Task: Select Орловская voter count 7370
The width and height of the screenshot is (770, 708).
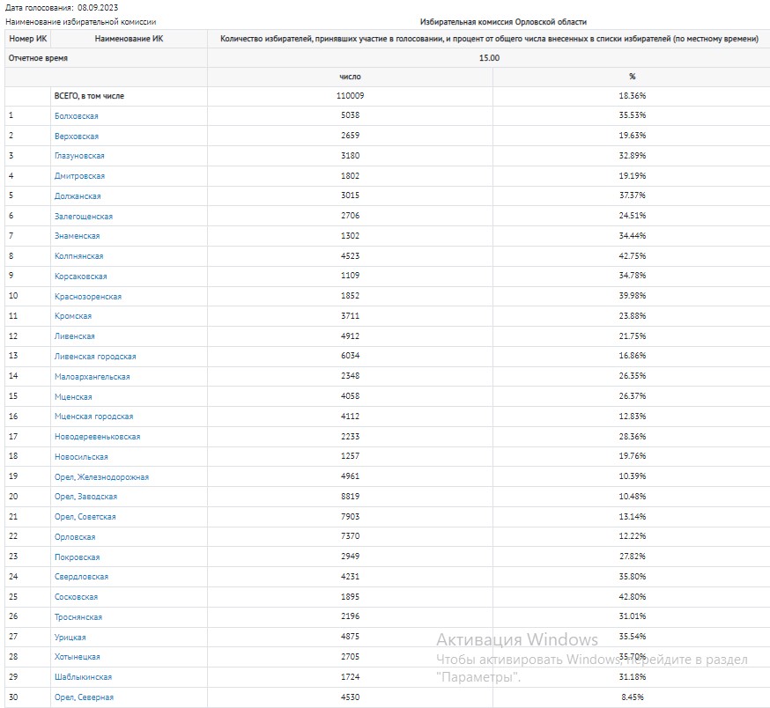Action: pyautogui.click(x=350, y=536)
